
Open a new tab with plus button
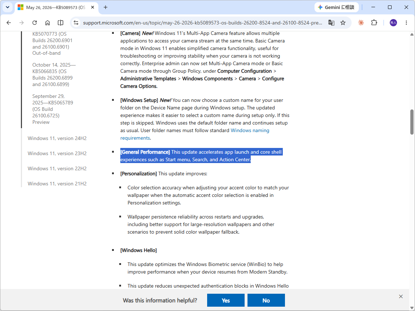pyautogui.click(x=106, y=7)
